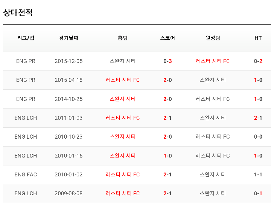Viewport: 271px width, 205px height.
Task: Click the 1-1 halftime score of 2010-01-02 match
Action: pos(258,174)
